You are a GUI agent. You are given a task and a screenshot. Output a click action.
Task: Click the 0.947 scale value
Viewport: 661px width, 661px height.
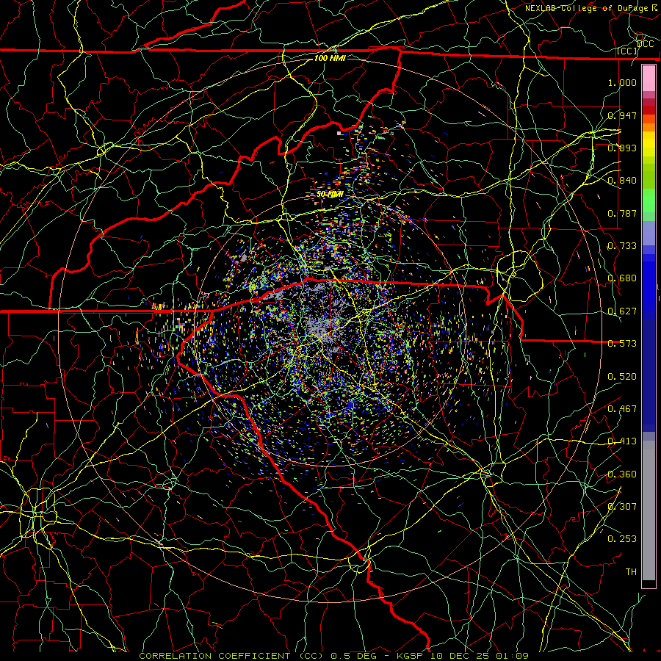(x=622, y=115)
